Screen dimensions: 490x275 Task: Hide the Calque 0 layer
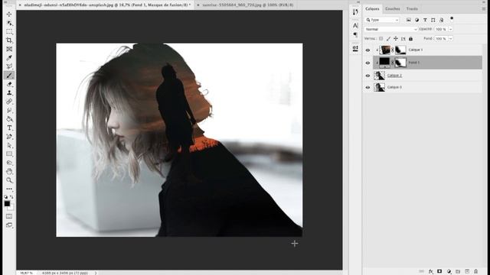(x=367, y=87)
